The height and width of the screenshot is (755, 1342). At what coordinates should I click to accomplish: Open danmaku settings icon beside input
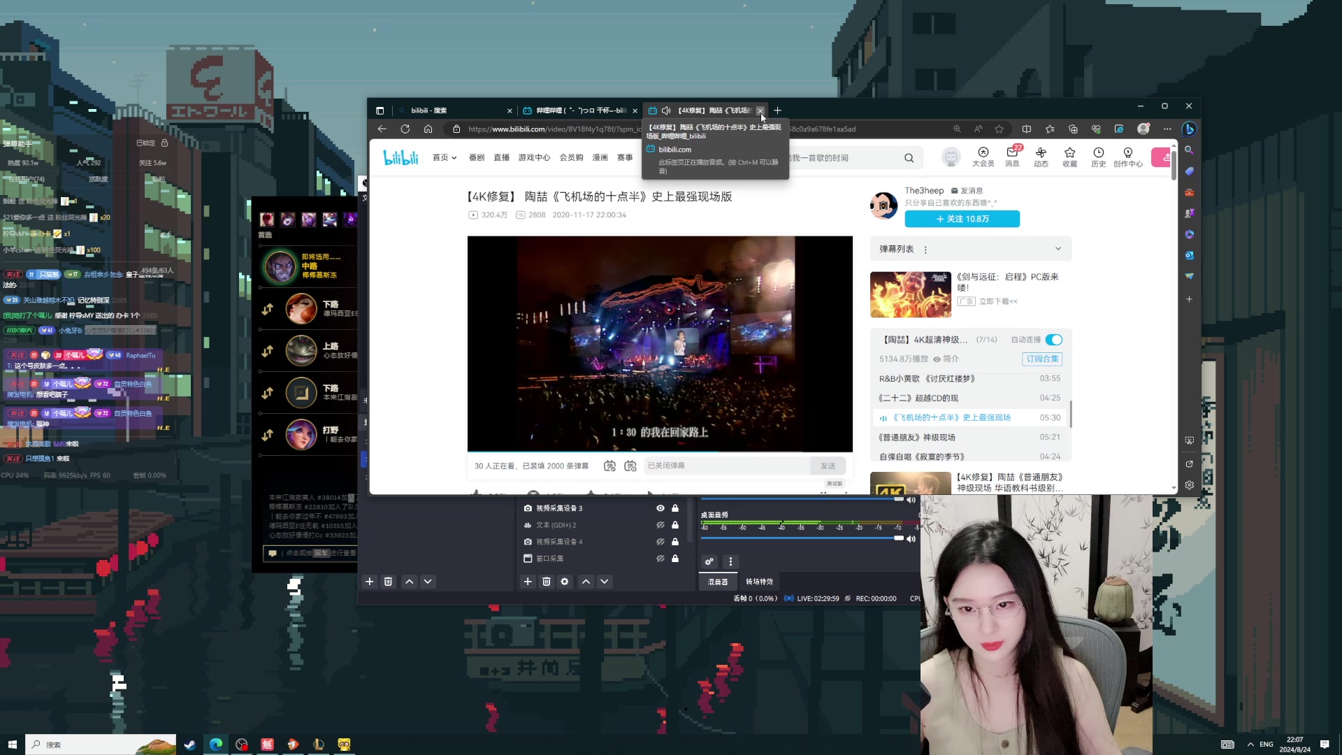(630, 466)
